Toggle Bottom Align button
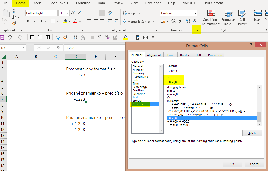Screen dimensions: 268x171 pyautogui.click(x=102, y=13)
